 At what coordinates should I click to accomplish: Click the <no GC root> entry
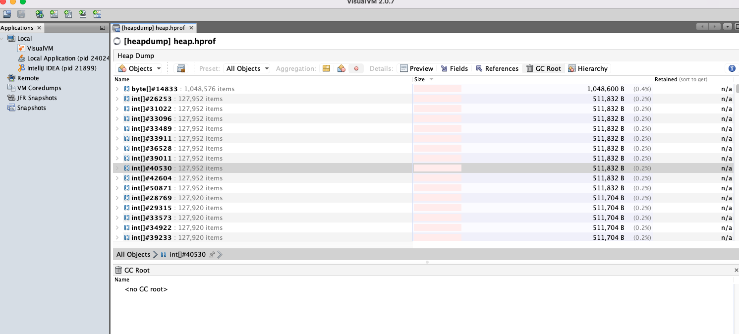tap(146, 289)
